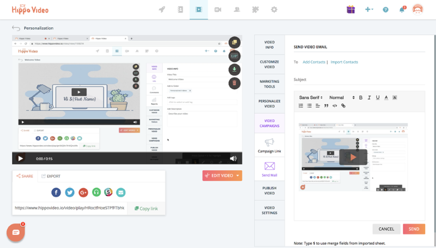Share the video on Facebook
Image resolution: width=436 pixels, height=248 pixels.
56,192
